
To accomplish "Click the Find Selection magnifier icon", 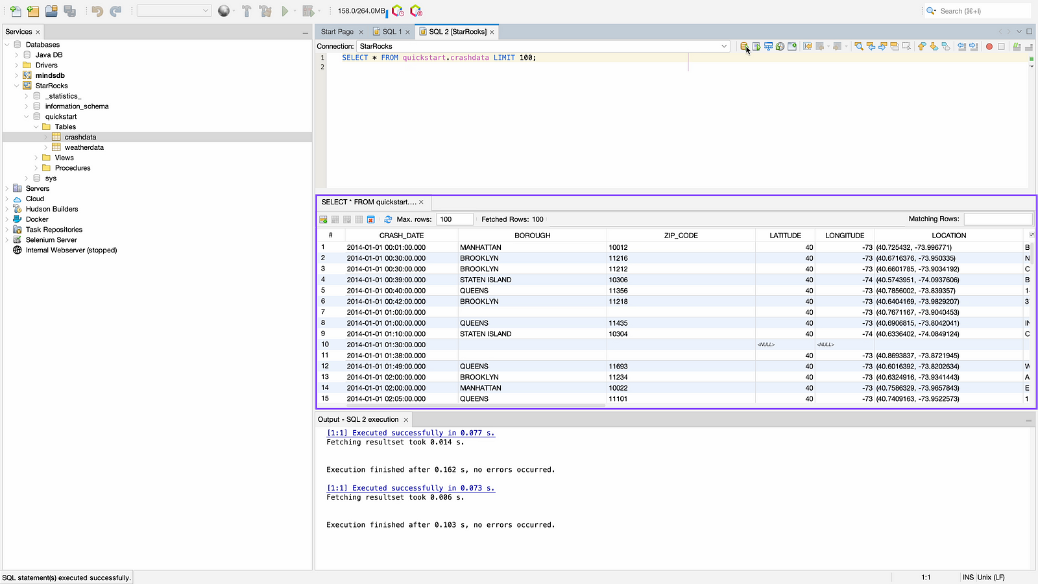I will coord(859,46).
